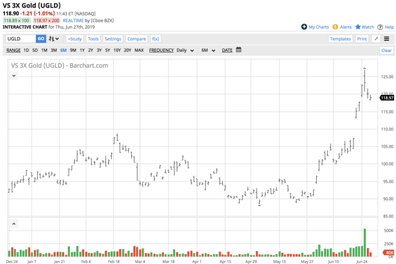The width and height of the screenshot is (396, 264).
Task: Click the UGLD symbol input field
Action: [x=20, y=38]
